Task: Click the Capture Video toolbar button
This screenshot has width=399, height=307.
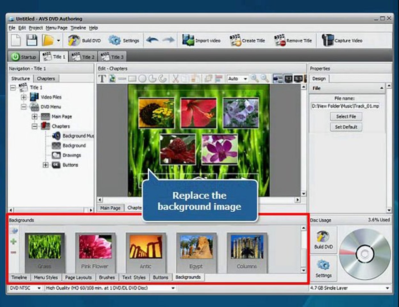Action: (x=342, y=40)
